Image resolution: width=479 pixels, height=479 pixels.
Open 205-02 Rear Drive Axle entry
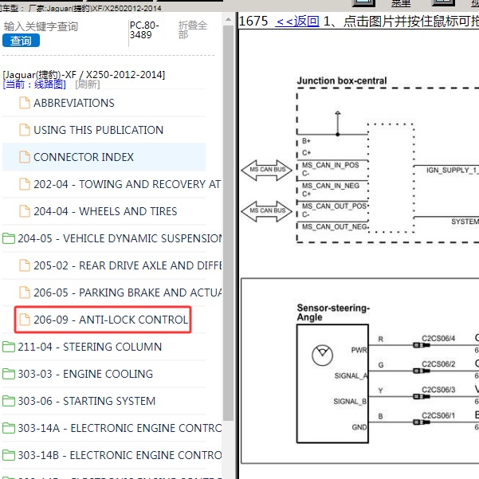coord(128,265)
